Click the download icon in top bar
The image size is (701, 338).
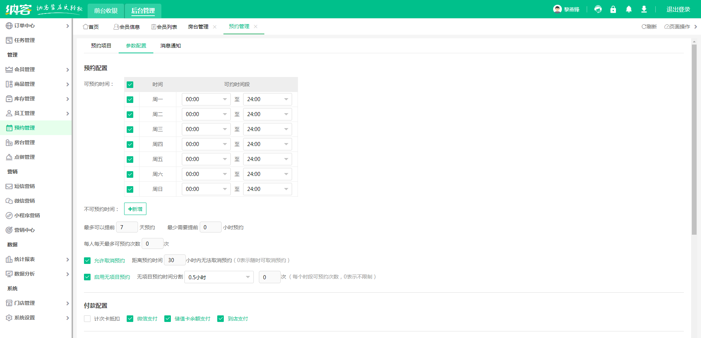[644, 9]
